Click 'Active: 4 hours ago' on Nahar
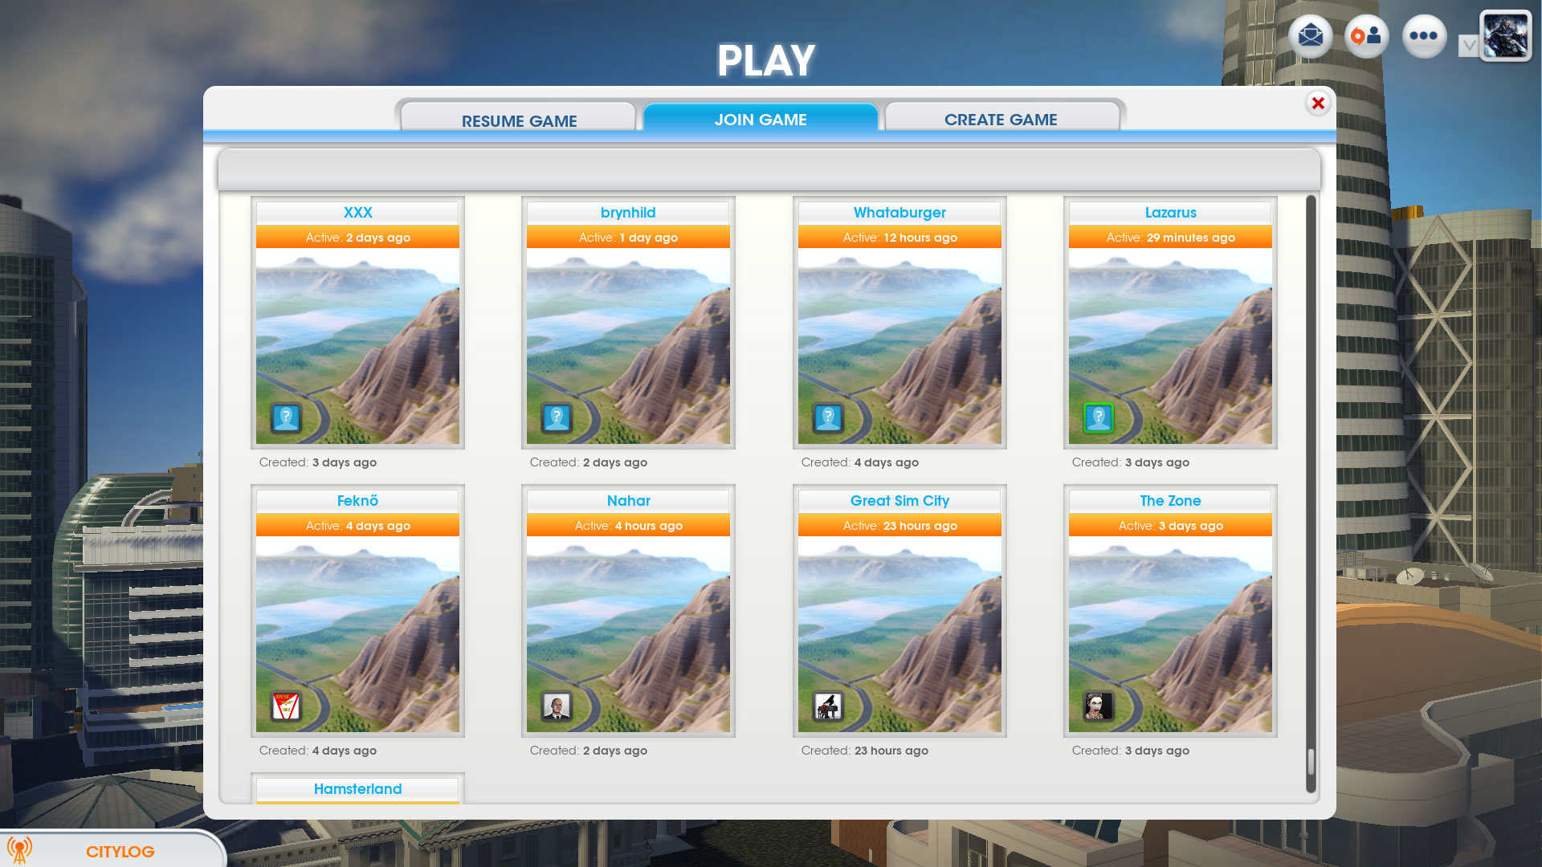 point(628,526)
